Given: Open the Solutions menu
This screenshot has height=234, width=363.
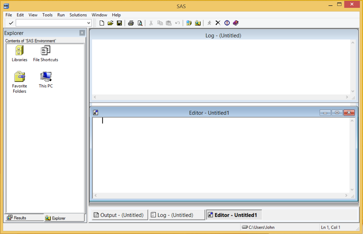Looking at the screenshot, I should point(78,15).
